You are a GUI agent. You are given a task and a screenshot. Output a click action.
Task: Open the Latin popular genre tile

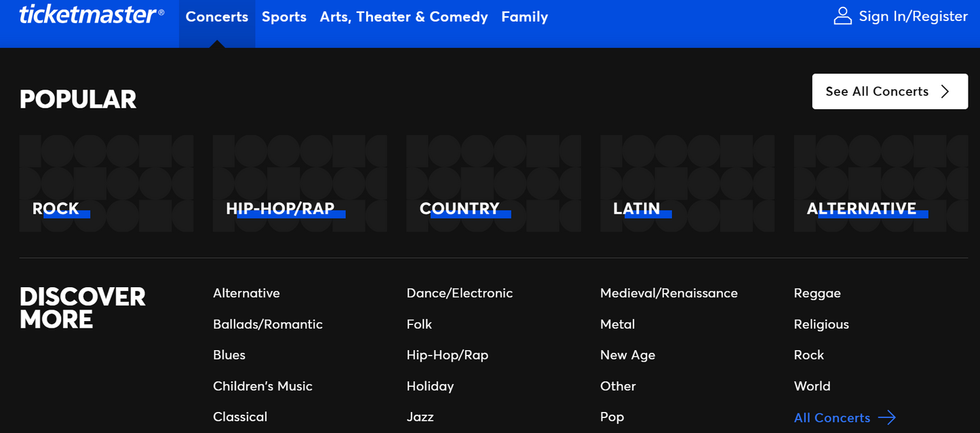tap(687, 183)
